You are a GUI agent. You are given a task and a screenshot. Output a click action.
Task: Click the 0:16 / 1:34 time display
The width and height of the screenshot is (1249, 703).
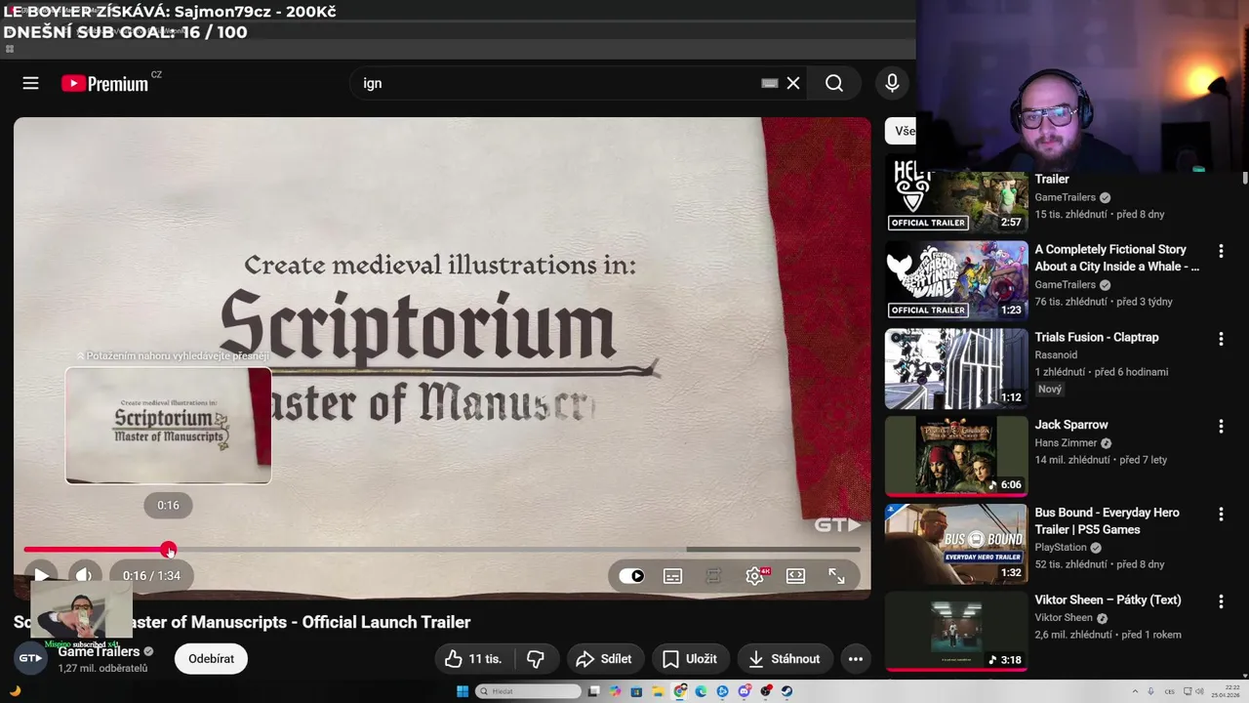click(x=151, y=576)
